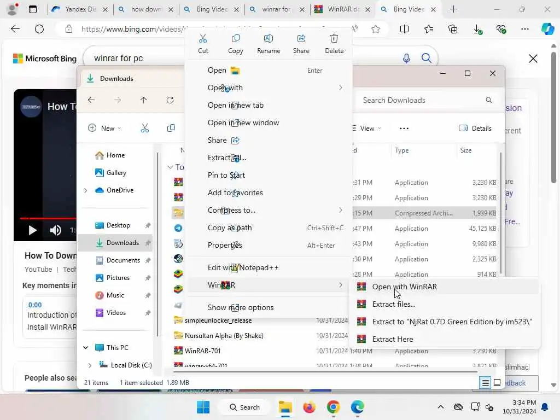Image resolution: width=560 pixels, height=420 pixels.
Task: Click Extract files... in WinRAR submenu
Action: 445,304
